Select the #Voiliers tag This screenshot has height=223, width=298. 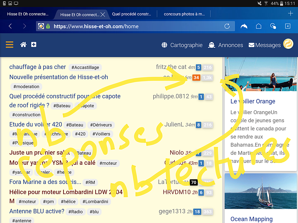[101, 134]
